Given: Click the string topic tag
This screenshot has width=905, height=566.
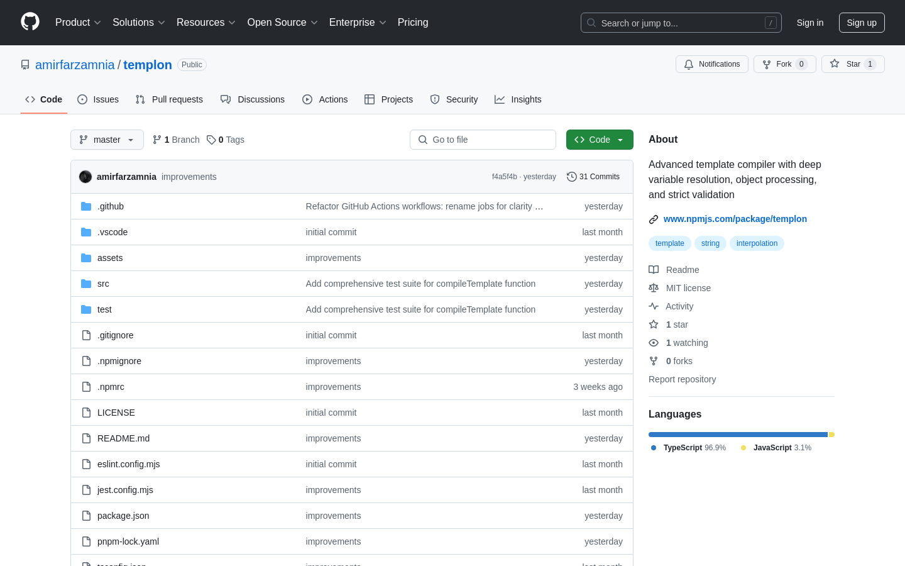Looking at the screenshot, I should (710, 243).
